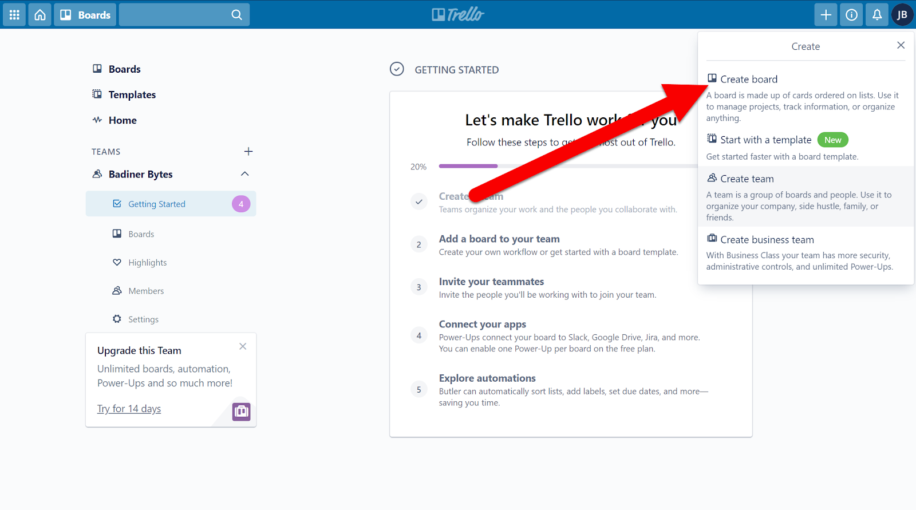Click step number 5 circle
This screenshot has width=916, height=510.
pyautogui.click(x=419, y=390)
